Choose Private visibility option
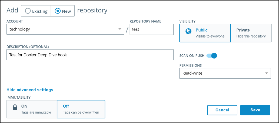The width and height of the screenshot is (279, 123). click(251, 33)
